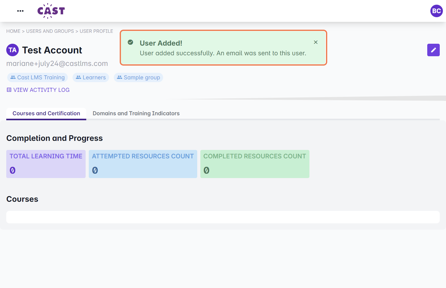This screenshot has height=288, width=446.
Task: Open VIEW ACTIVITY LOG link
Action: click(41, 90)
